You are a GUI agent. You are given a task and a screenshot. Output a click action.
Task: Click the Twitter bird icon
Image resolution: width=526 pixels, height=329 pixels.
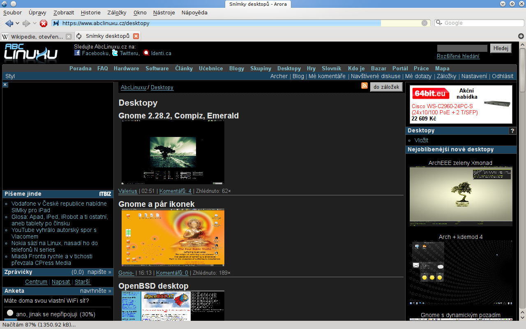(115, 53)
